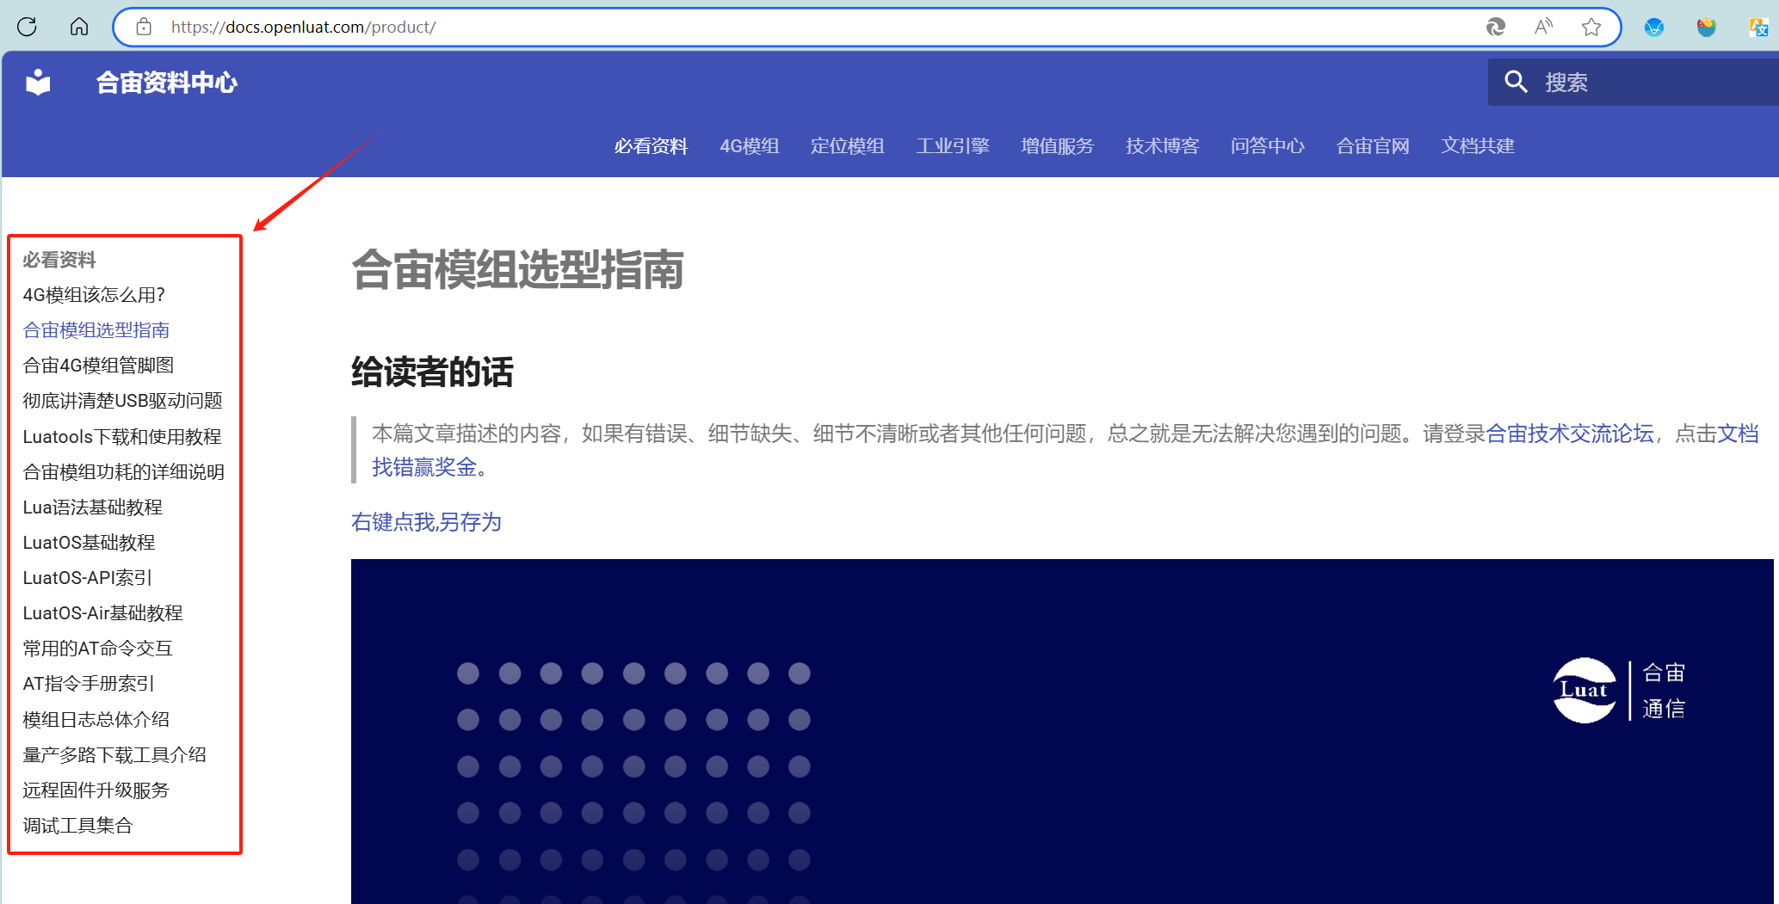Add page to favorites with star icon

coord(1591,27)
